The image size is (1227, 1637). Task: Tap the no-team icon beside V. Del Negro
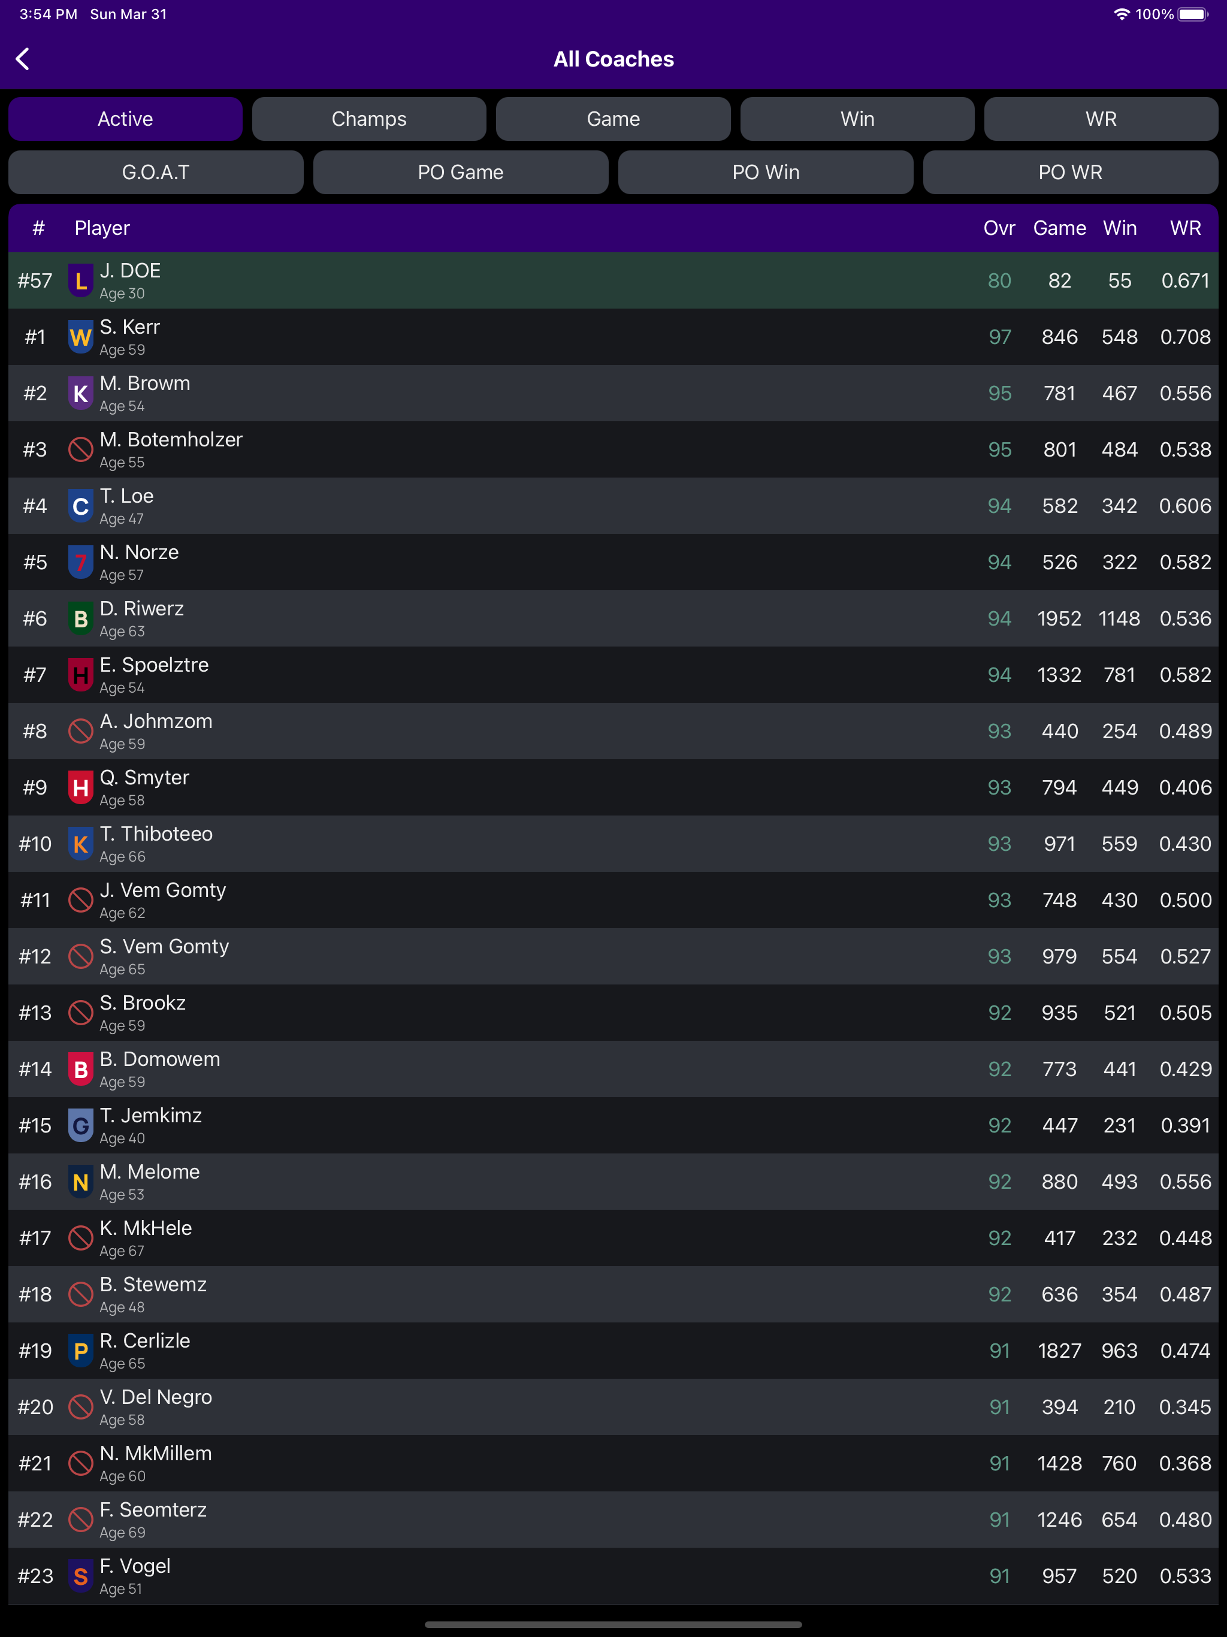(81, 1408)
